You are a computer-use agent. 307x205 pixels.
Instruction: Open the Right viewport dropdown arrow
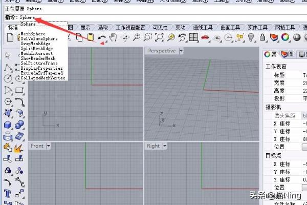click(165, 146)
